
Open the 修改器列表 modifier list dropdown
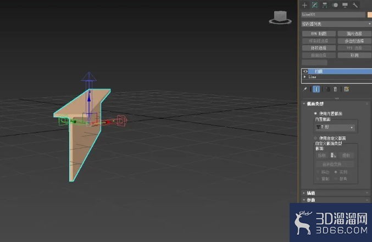click(x=336, y=24)
